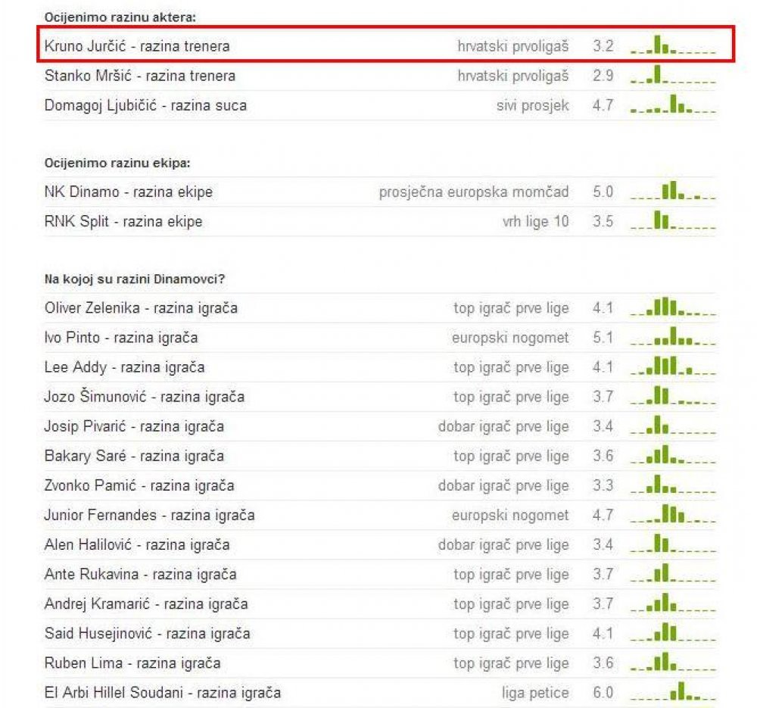Click Lee Addy rating distribution bars
The image size is (757, 708).
pos(673,366)
